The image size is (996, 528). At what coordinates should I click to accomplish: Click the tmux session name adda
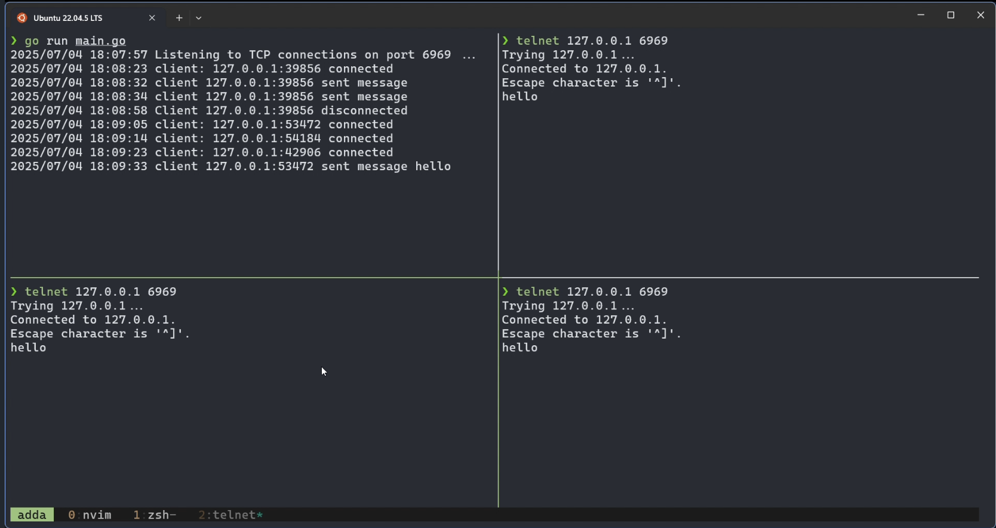point(32,515)
